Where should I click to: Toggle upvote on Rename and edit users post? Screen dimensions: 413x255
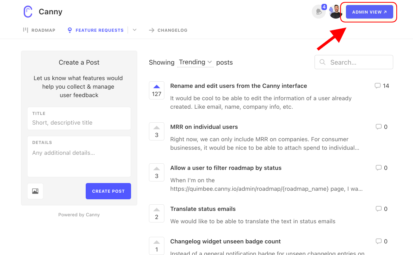pyautogui.click(x=157, y=91)
